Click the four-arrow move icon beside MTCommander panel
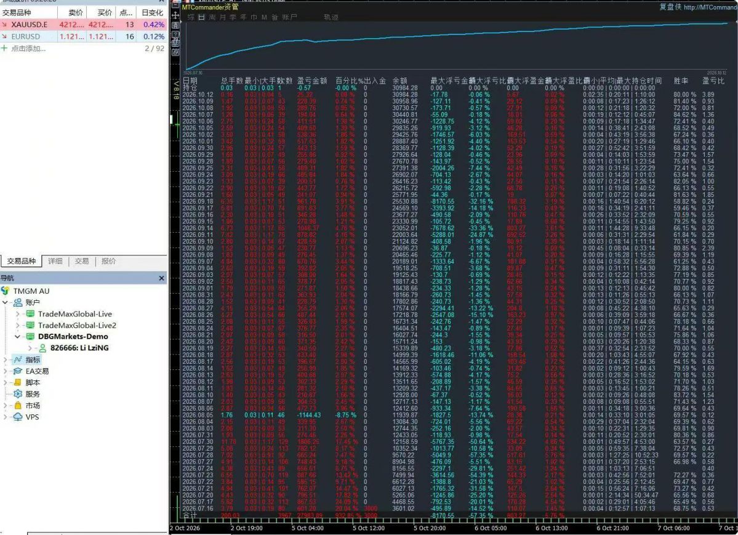Viewport: 738px width, 535px height. 175,15
